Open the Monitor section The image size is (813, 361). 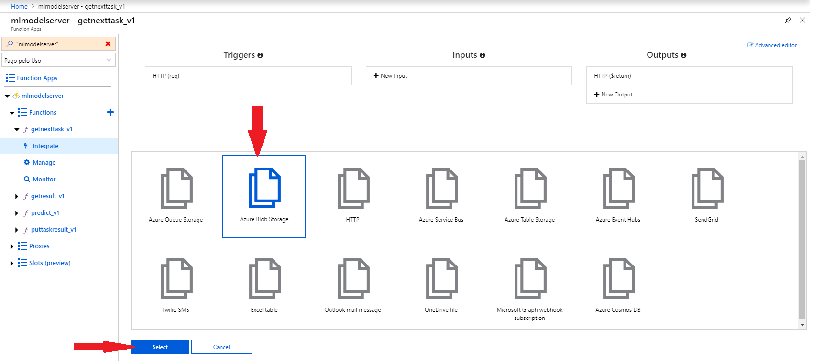[x=44, y=179]
